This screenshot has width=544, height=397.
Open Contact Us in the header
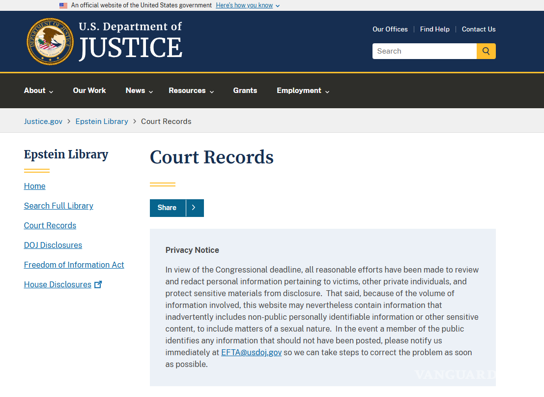pos(478,29)
